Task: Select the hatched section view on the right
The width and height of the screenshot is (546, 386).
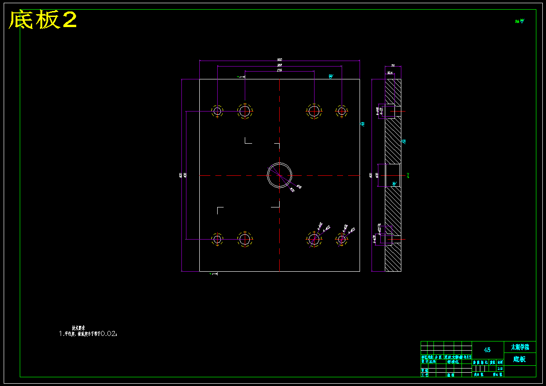Action: pyautogui.click(x=393, y=175)
